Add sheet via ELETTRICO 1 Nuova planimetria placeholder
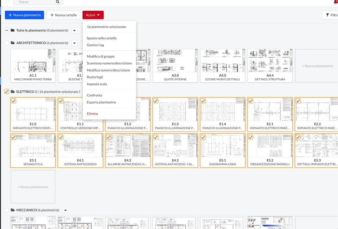 [33, 187]
